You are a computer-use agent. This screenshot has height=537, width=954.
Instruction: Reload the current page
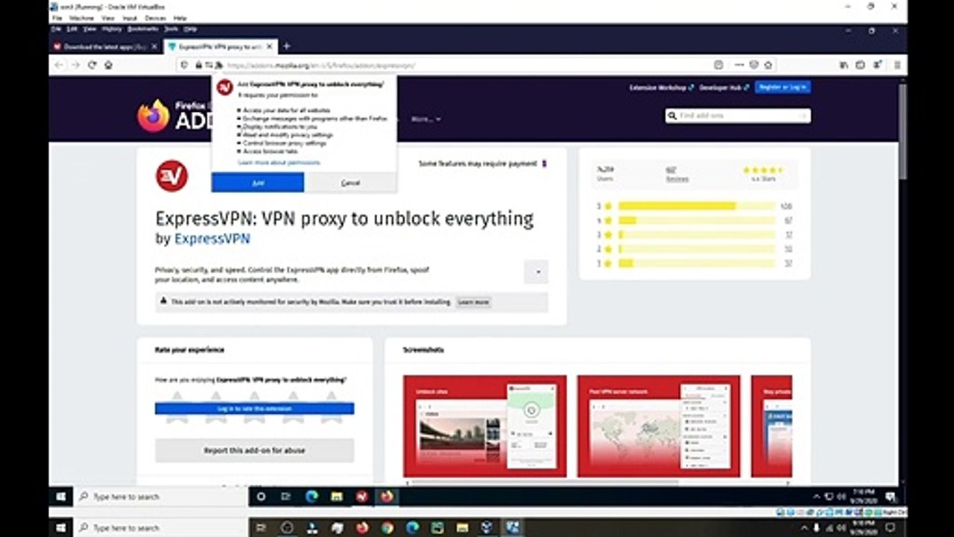pos(92,65)
